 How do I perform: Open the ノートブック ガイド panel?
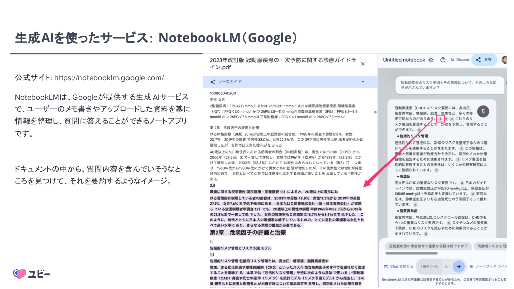[489, 266]
